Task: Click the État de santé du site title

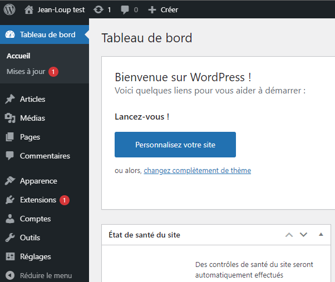Action: (144, 235)
